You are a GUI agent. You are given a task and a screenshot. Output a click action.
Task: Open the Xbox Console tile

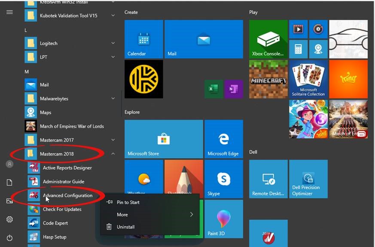tap(268, 39)
